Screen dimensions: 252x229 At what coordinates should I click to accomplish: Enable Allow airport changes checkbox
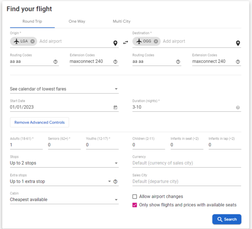click(135, 197)
